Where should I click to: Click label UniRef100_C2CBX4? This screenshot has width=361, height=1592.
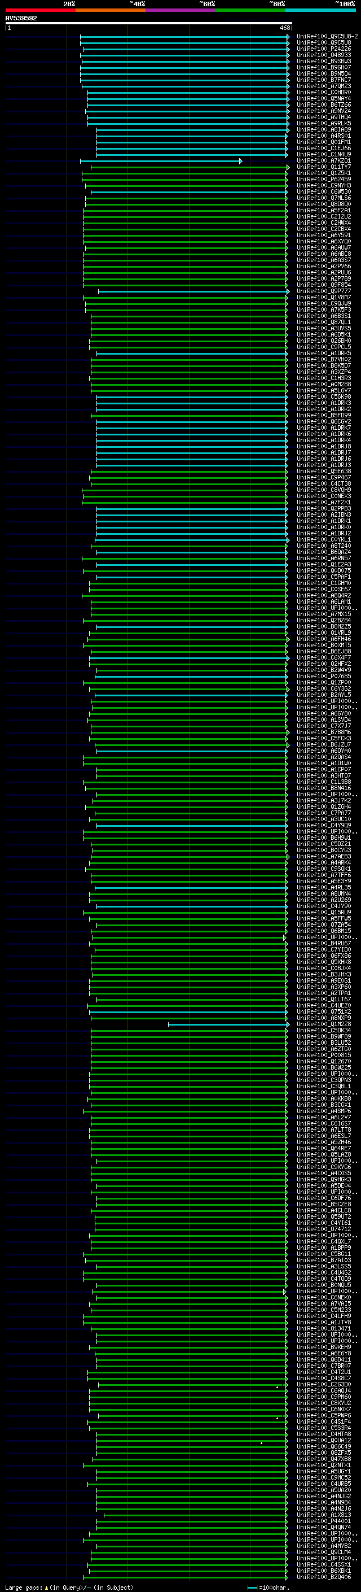point(324,229)
